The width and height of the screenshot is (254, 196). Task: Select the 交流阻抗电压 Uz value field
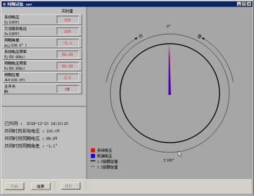pyautogui.click(x=68, y=31)
